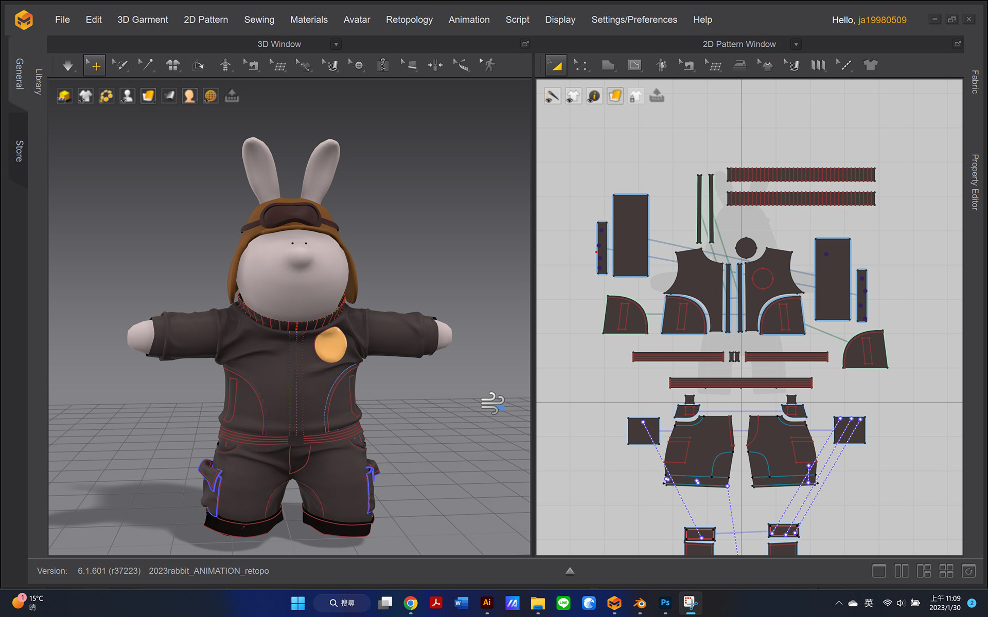Select the Edit Avatar arrangement points tool
988x617 pixels.
click(225, 65)
